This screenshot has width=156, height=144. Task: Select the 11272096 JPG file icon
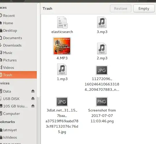(102, 70)
